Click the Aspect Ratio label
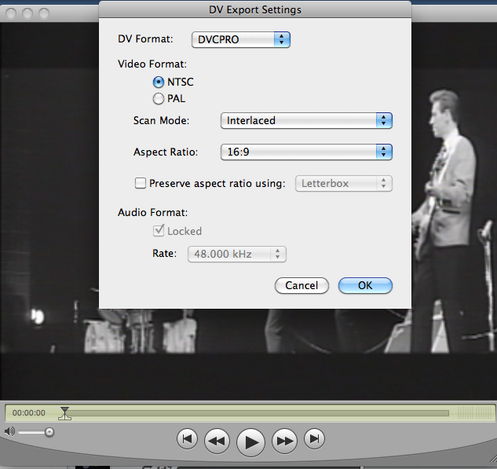 [x=166, y=152]
